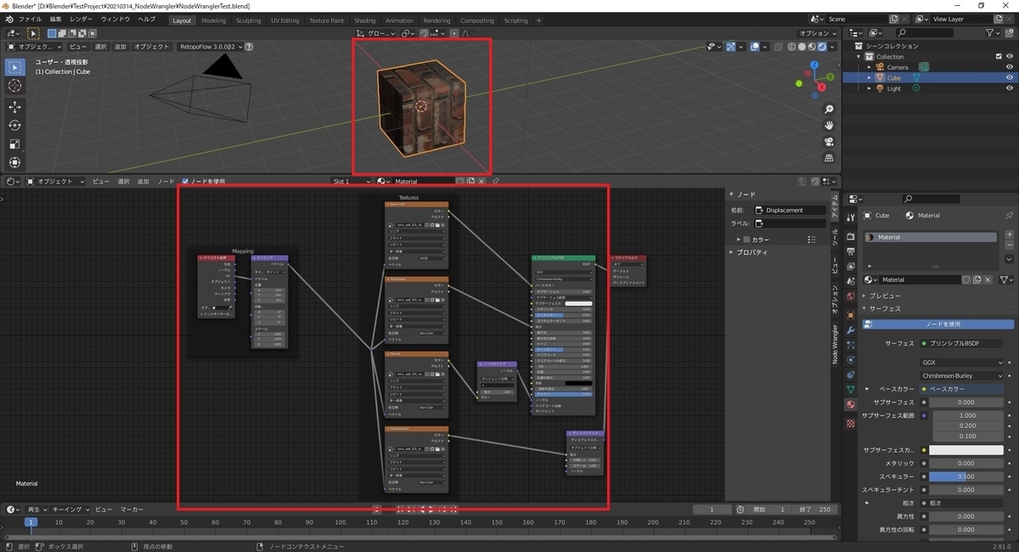The image size is (1019, 552).
Task: Switch to the Shading workspace tab
Action: [364, 20]
